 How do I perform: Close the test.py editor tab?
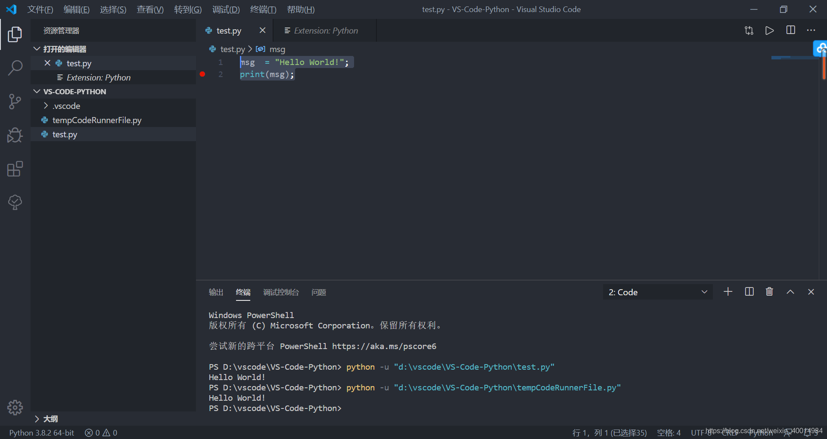262,30
